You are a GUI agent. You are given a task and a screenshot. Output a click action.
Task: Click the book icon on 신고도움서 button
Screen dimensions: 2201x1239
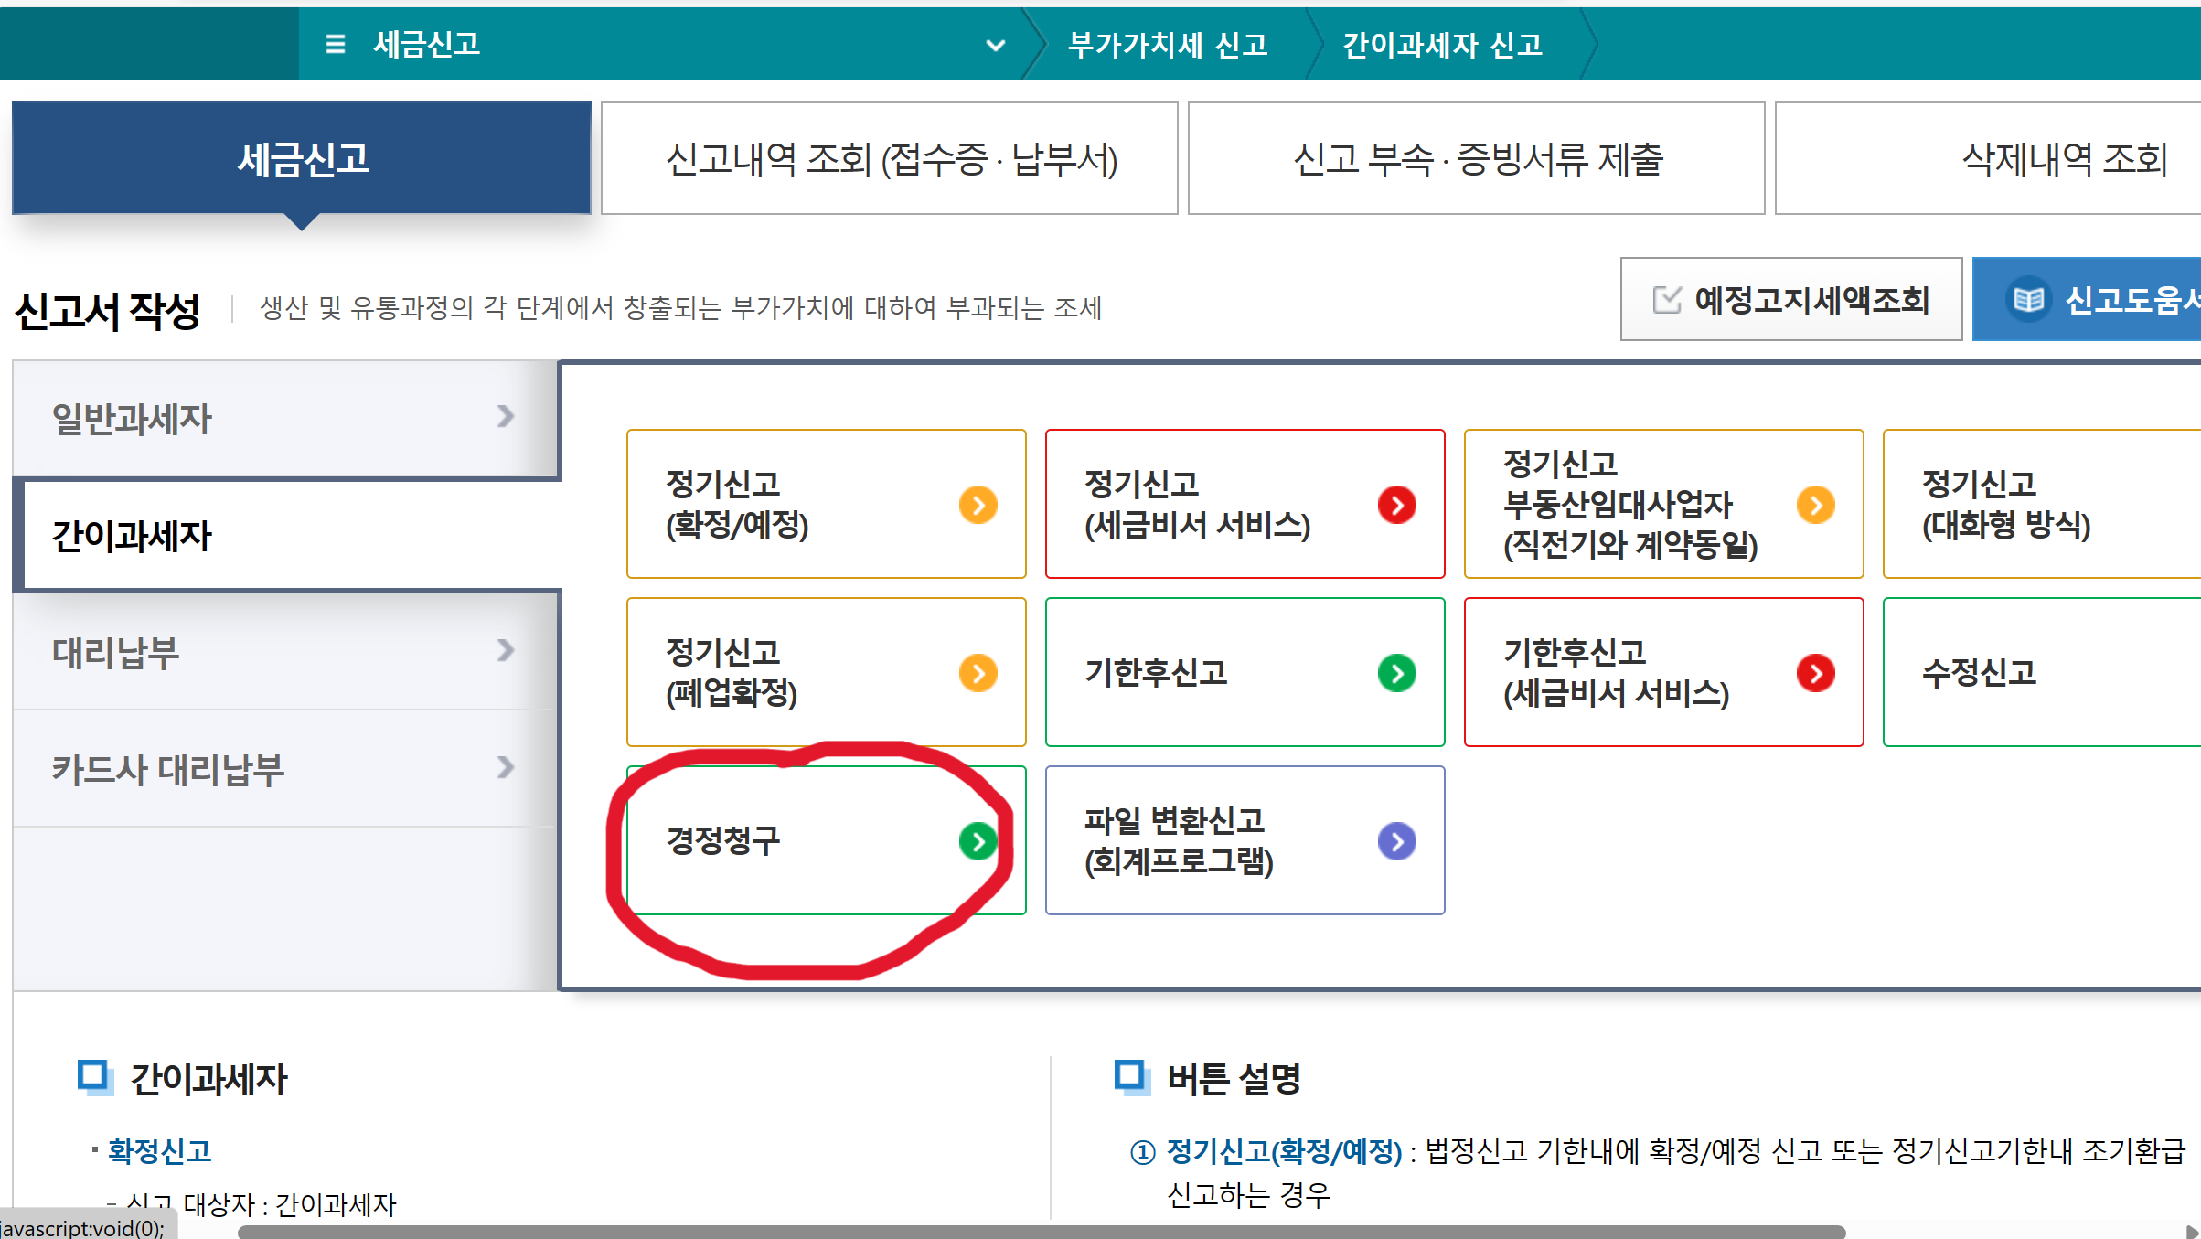(2028, 298)
